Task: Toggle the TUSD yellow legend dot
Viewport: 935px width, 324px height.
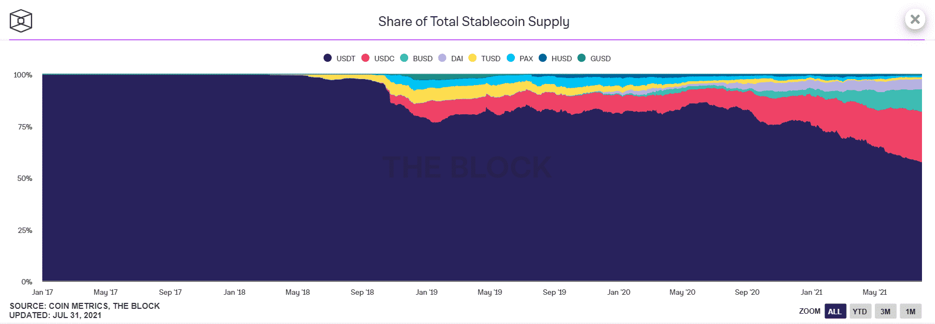Action: click(472, 58)
